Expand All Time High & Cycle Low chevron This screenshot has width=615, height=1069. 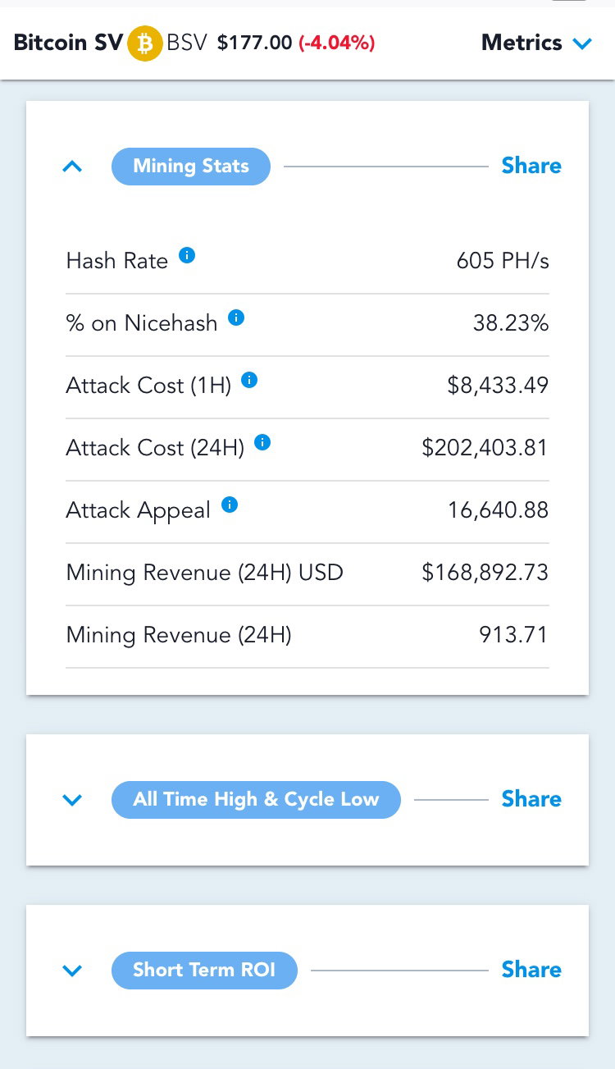72,800
